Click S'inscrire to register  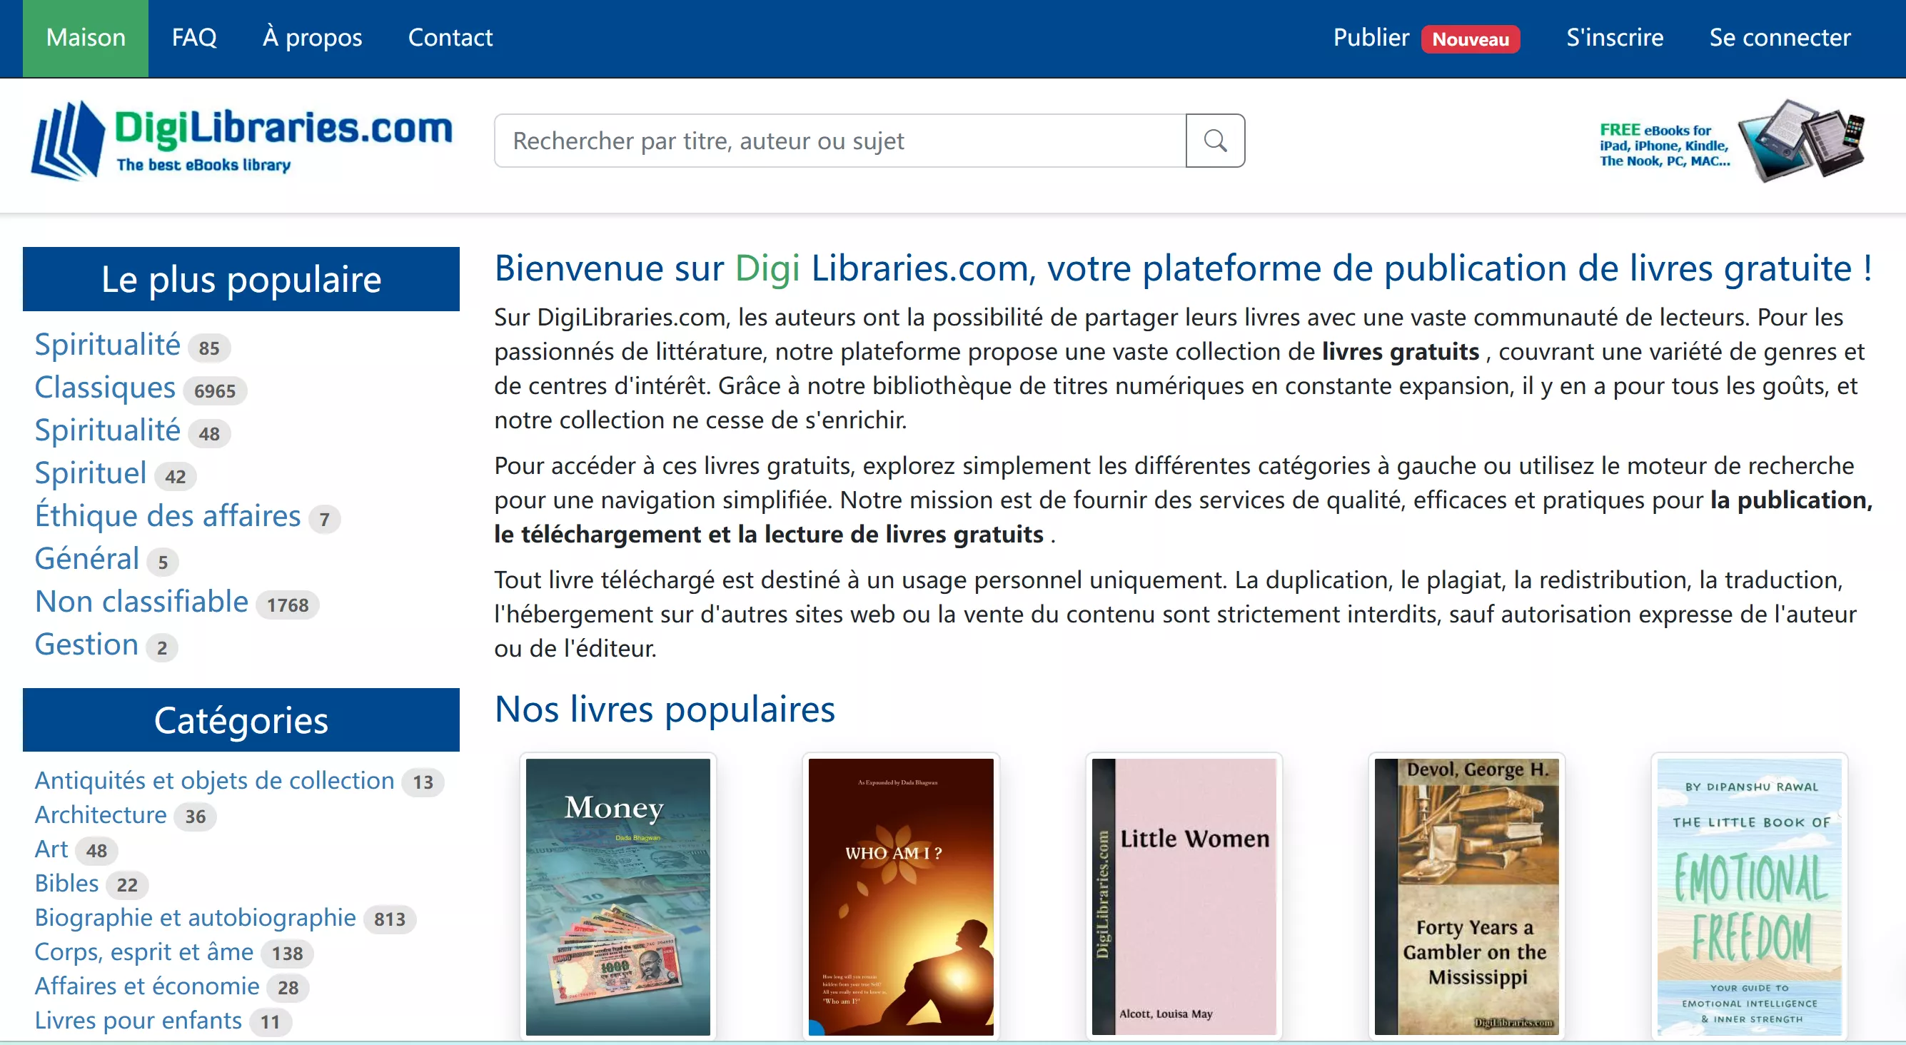coord(1614,38)
